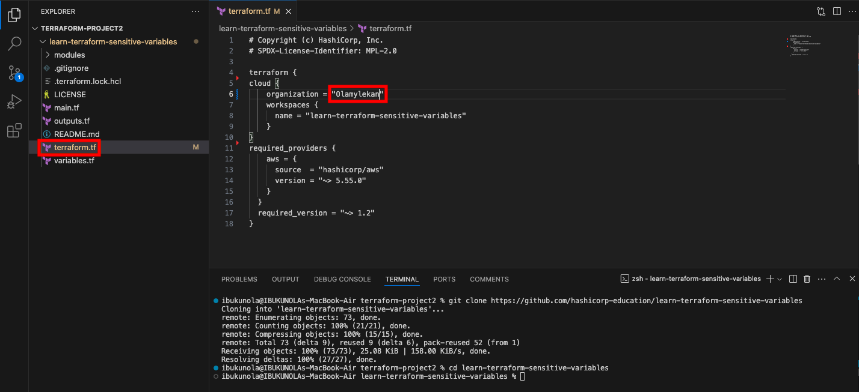Open outputs.tf in the Explorer
Image resolution: width=859 pixels, height=392 pixels.
119,121
